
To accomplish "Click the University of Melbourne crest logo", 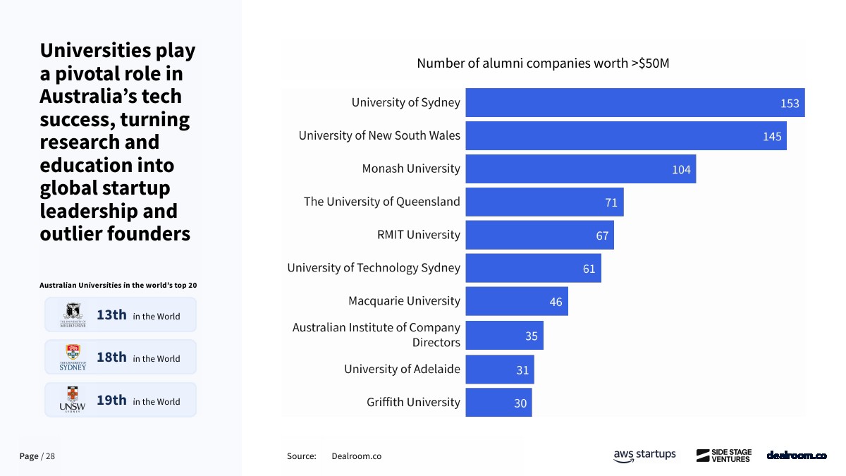I will point(73,315).
